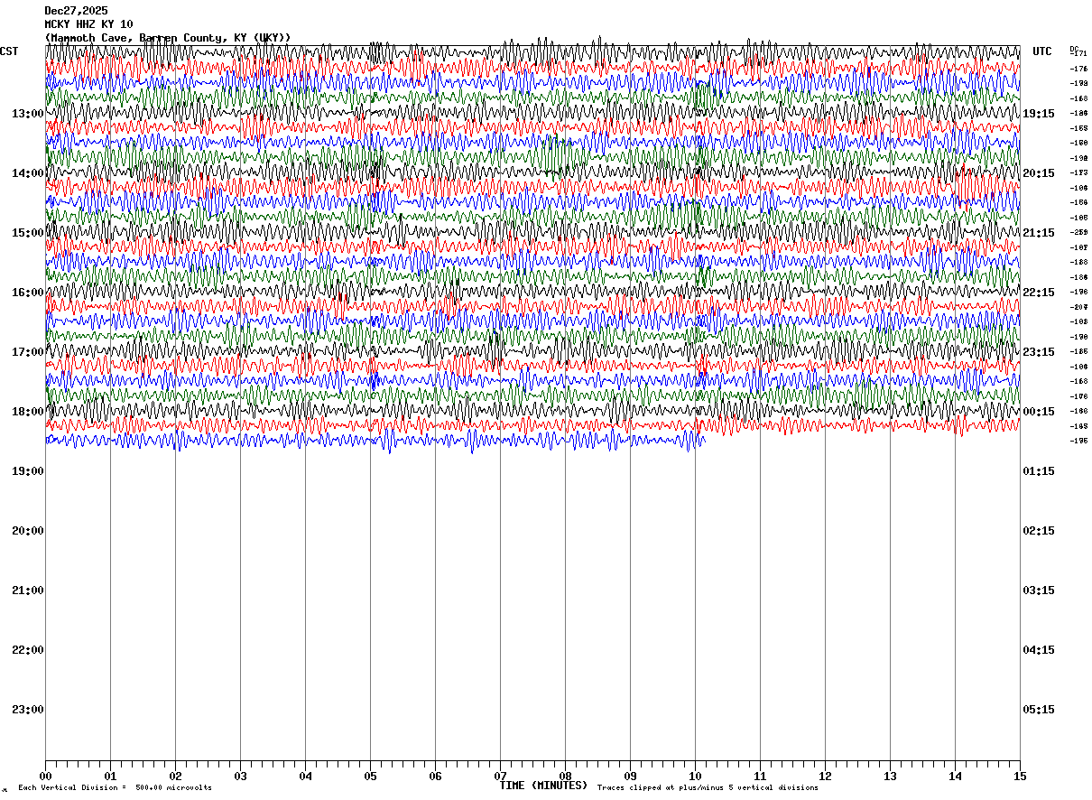Click the 'Mammoth Cave, Barren County, KY' location label
Screen dimensions: 1092x800
click(x=168, y=38)
